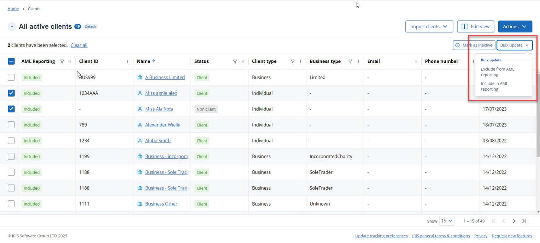The height and width of the screenshot is (243, 540).
Task: Change the Show rows per page dropdown
Action: [447, 221]
